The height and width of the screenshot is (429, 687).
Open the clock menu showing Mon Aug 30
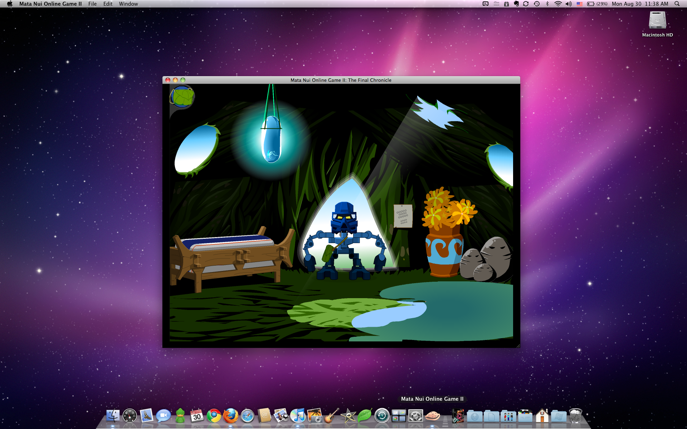640,4
